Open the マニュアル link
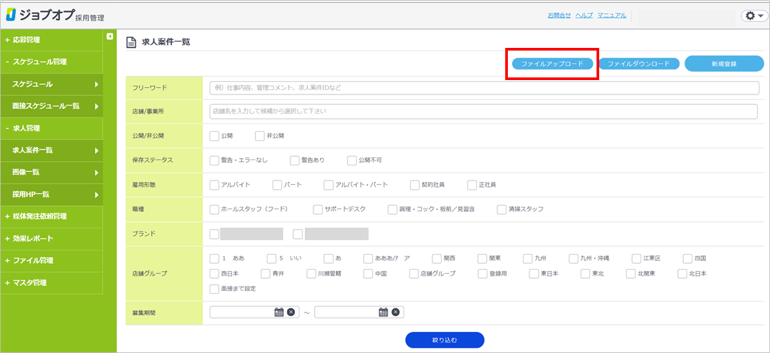 pyautogui.click(x=611, y=15)
